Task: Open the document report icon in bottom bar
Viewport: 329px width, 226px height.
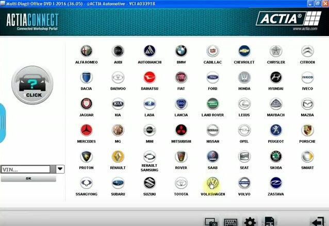Action: [x=269, y=221]
